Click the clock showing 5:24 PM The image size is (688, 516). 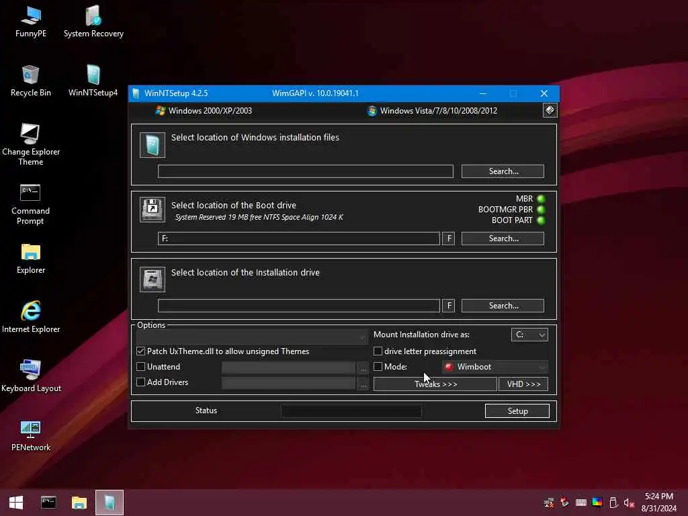[x=659, y=497]
